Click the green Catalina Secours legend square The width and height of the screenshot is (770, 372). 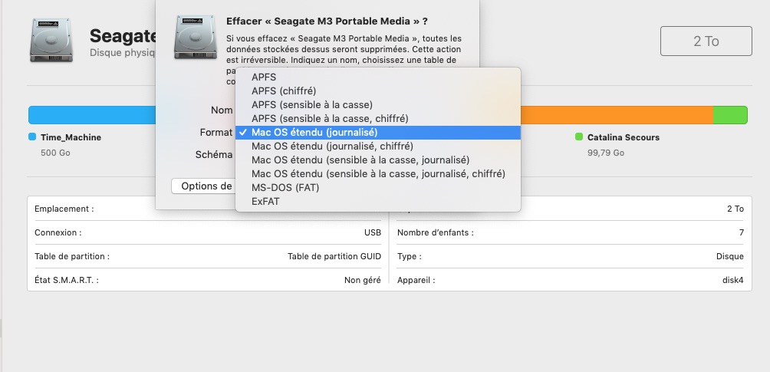coord(579,137)
